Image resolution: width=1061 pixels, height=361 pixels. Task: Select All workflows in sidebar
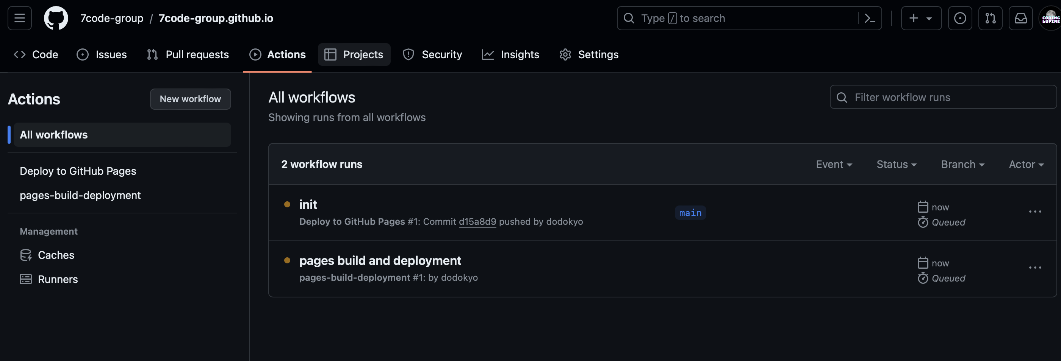122,134
